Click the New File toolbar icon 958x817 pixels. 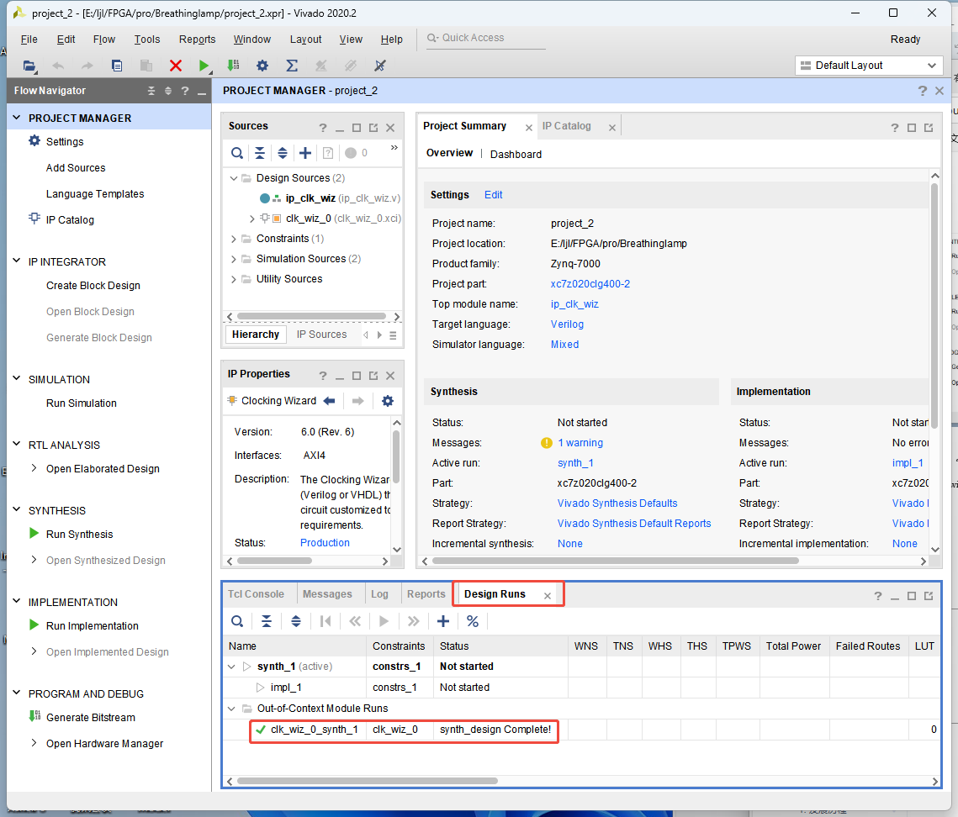tap(117, 66)
